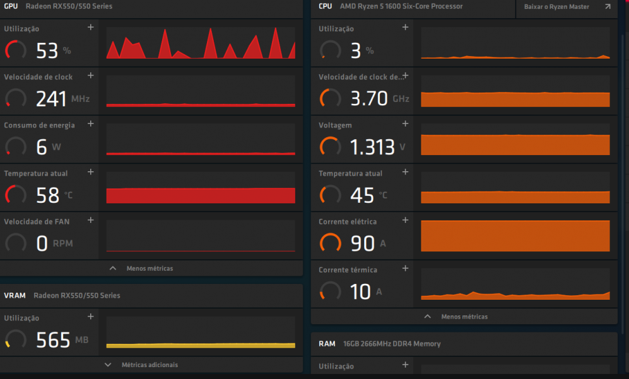Screen dimensions: 629x379
Task: Click the Corrente térmica 10 A gauge
Action: point(330,291)
